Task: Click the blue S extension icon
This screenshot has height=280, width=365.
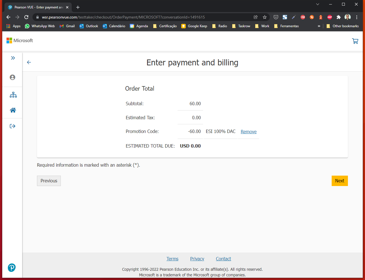Action: (285, 17)
